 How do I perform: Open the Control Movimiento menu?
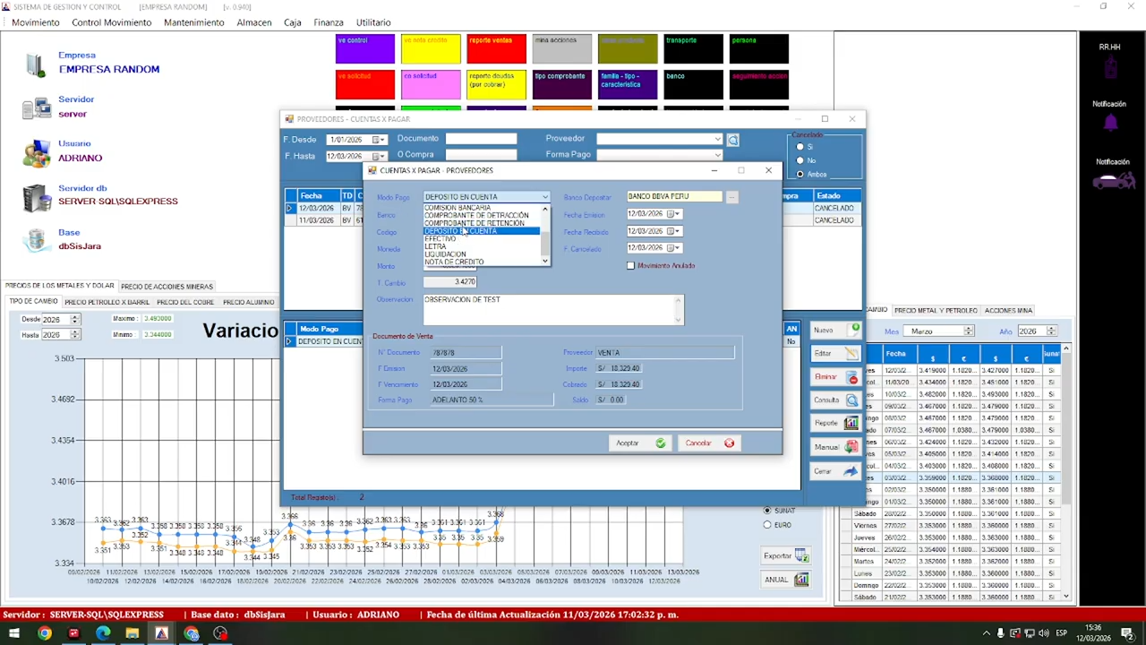pos(111,22)
